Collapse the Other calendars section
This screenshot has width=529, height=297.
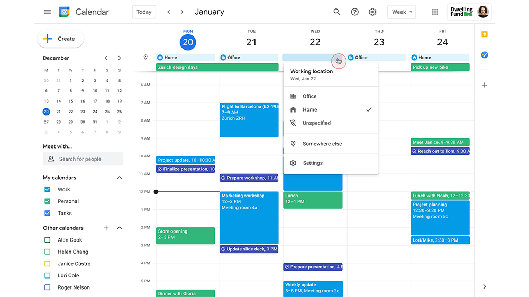point(120,228)
